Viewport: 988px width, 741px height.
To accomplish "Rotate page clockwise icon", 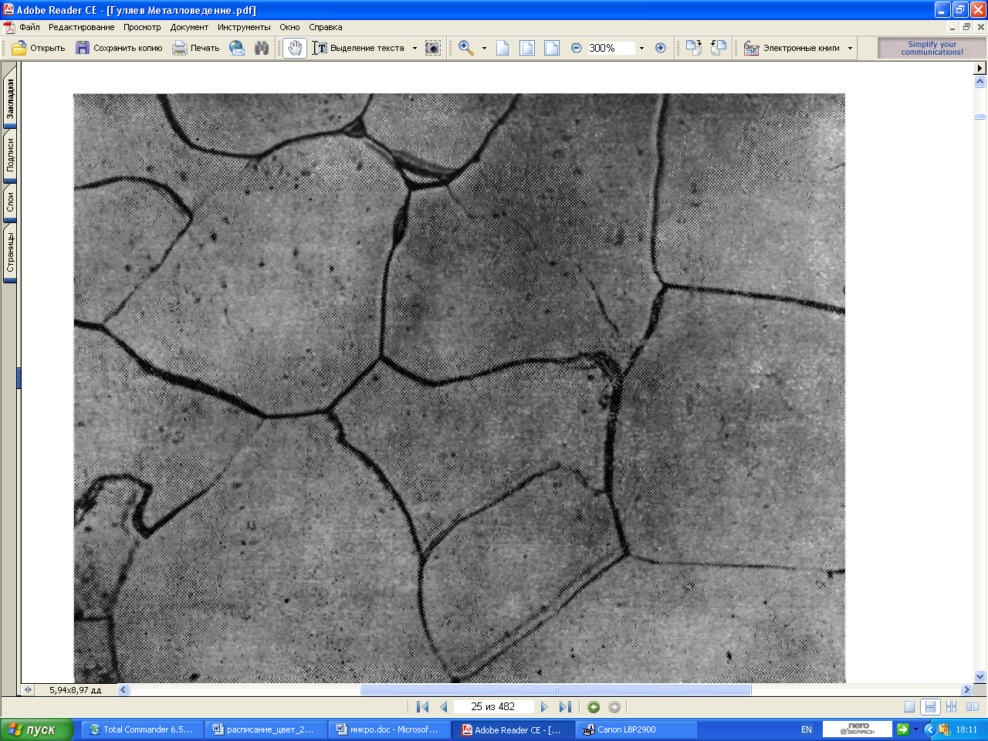I will point(694,48).
